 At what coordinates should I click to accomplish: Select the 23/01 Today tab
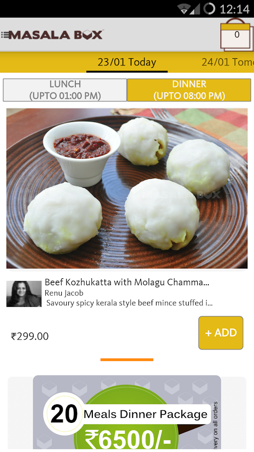[126, 62]
